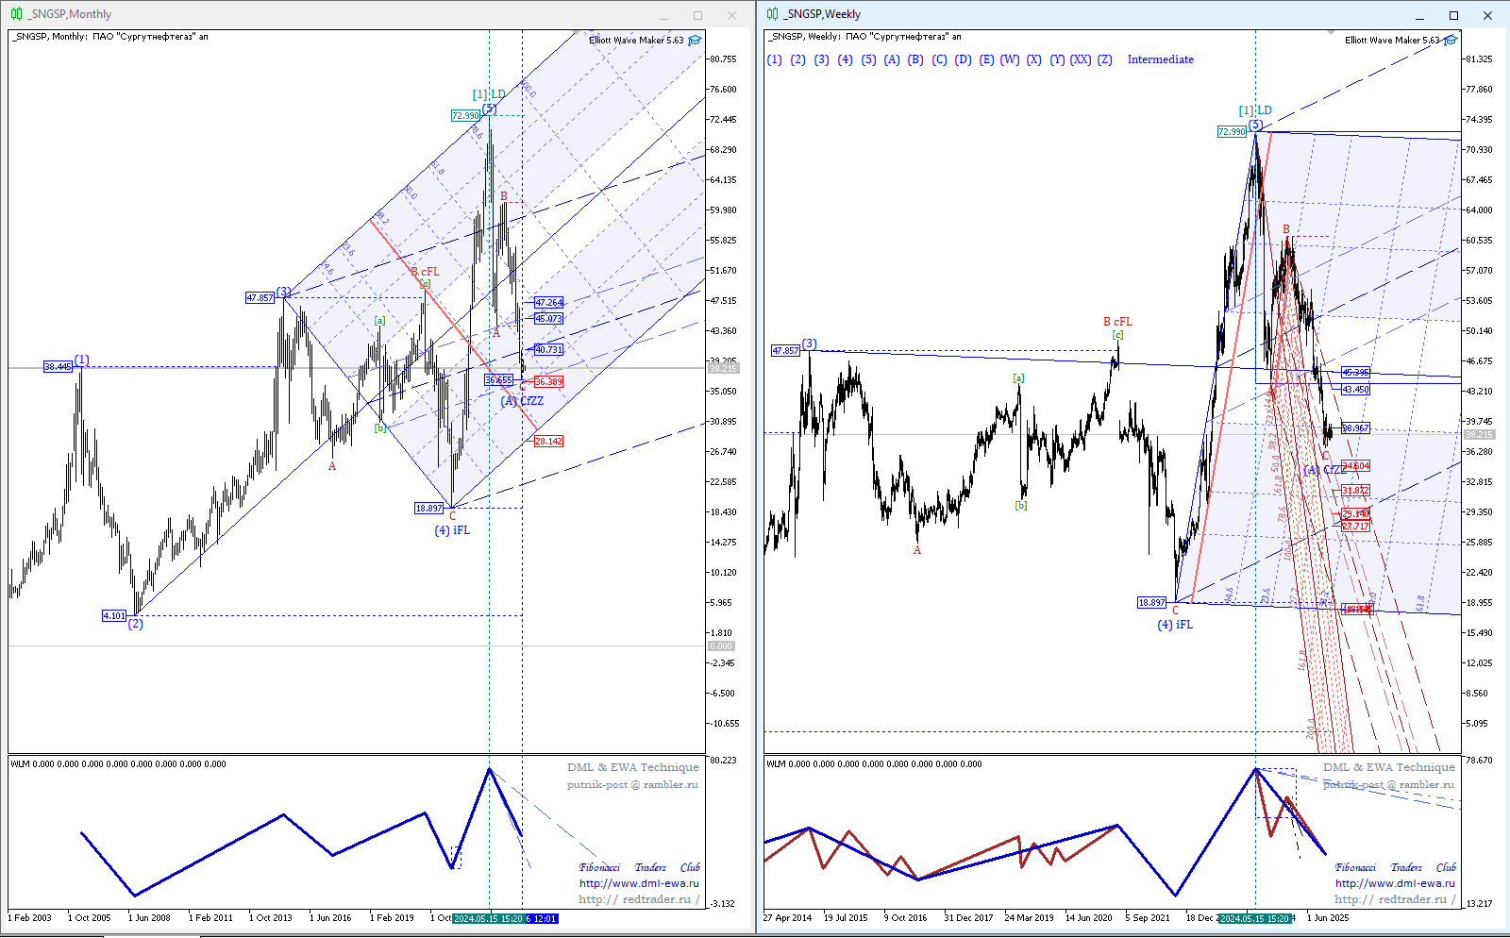
Task: Maximize the _SNGSP,Monthly chart window
Action: [x=697, y=15]
